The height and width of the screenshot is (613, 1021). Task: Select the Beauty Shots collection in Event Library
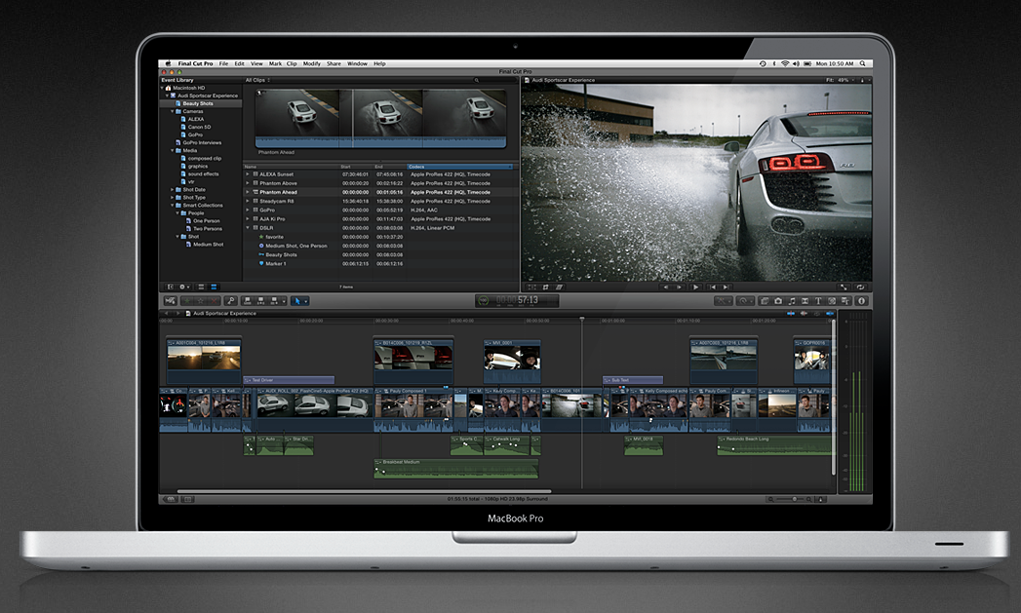[201, 103]
